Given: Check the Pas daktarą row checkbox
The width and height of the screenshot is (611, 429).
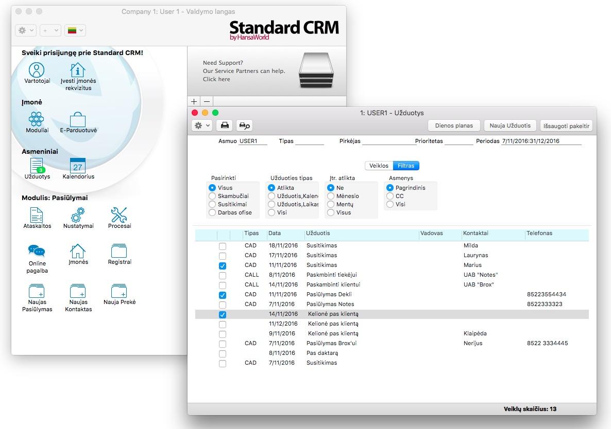Looking at the screenshot, I should pyautogui.click(x=223, y=353).
